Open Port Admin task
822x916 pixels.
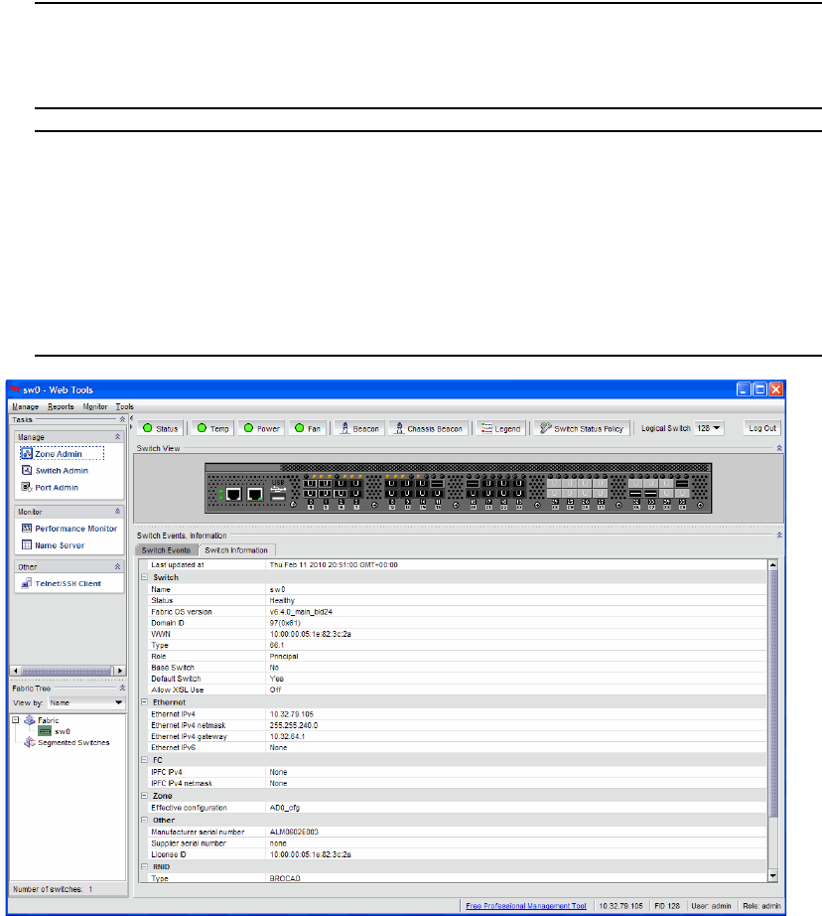pos(50,487)
